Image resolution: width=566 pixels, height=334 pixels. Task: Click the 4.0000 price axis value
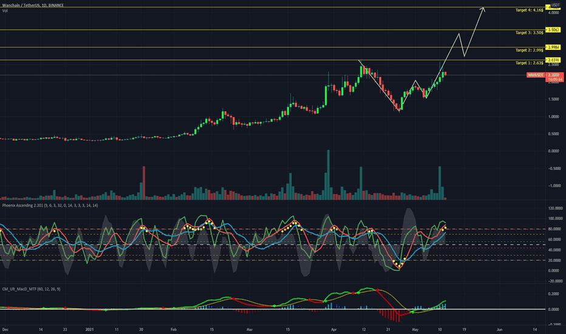click(x=553, y=13)
